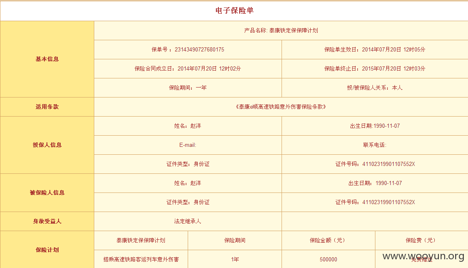The height and width of the screenshot is (268, 468).
Task: Click the 保险期间 column header in plan table
Action: pyautogui.click(x=235, y=240)
